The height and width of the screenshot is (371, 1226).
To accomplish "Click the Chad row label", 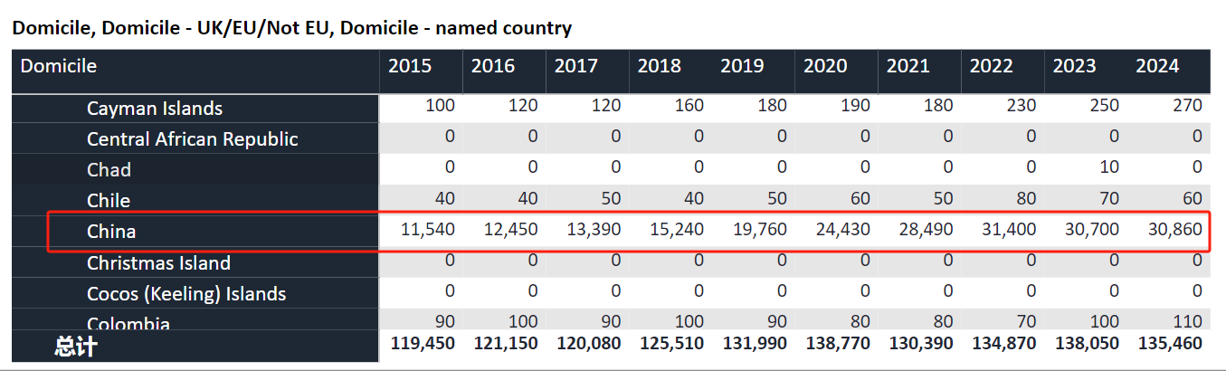I will pos(109,170).
